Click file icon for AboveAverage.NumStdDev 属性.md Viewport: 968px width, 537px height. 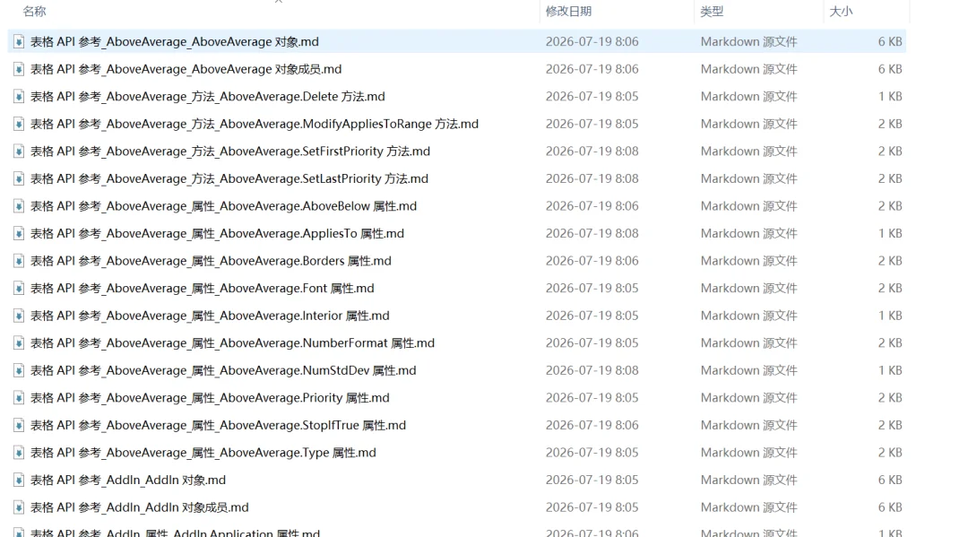pyautogui.click(x=19, y=370)
